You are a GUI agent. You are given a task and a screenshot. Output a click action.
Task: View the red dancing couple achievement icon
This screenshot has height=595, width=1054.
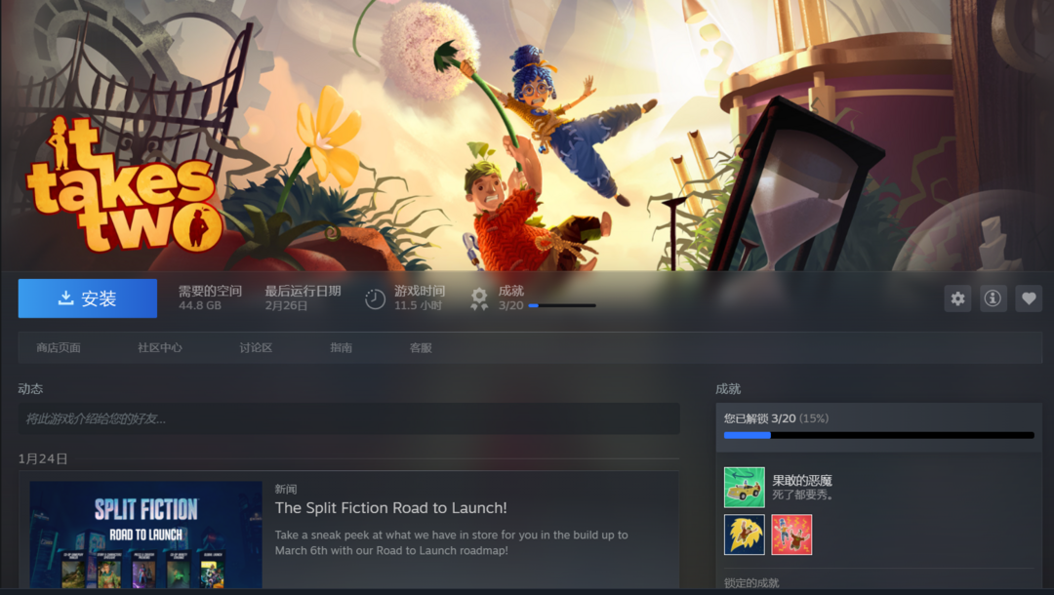tap(791, 535)
